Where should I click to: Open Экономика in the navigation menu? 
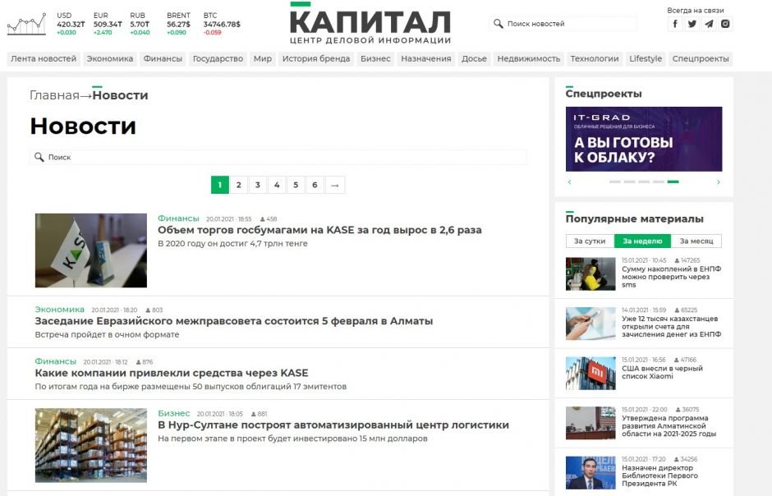pos(110,59)
